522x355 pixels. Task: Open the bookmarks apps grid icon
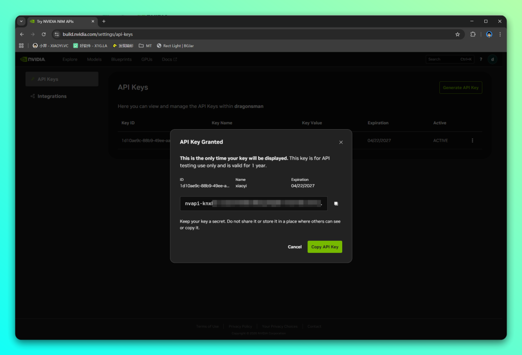coord(21,46)
